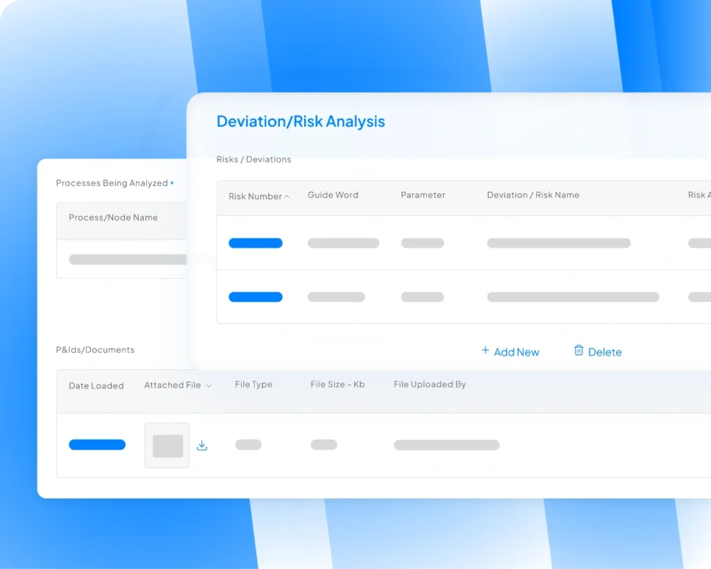
Task: Click the File Uploaded By column header
Action: (430, 384)
